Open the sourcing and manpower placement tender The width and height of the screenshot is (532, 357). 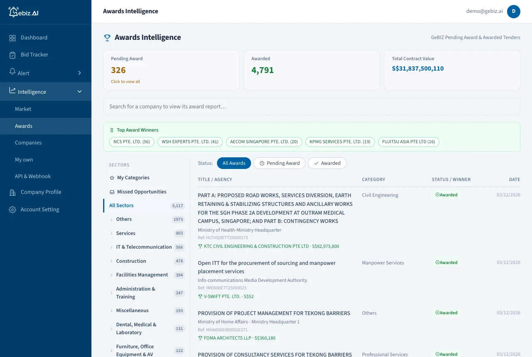[x=267, y=267]
